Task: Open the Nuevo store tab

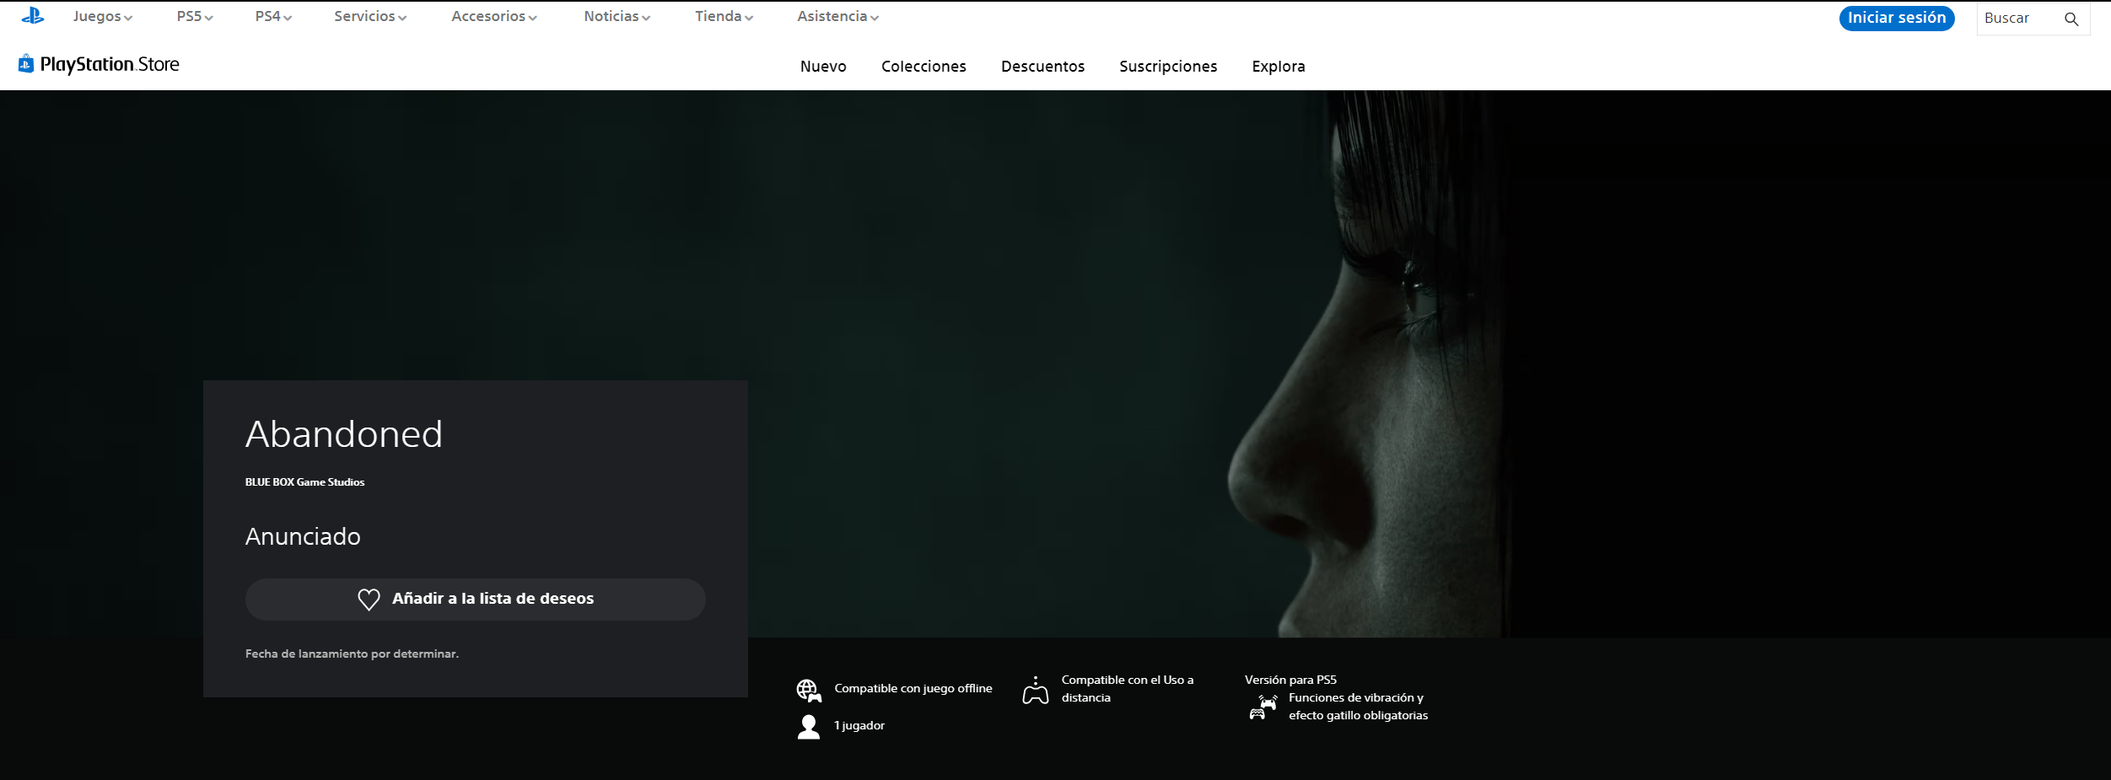Action: pyautogui.click(x=823, y=67)
